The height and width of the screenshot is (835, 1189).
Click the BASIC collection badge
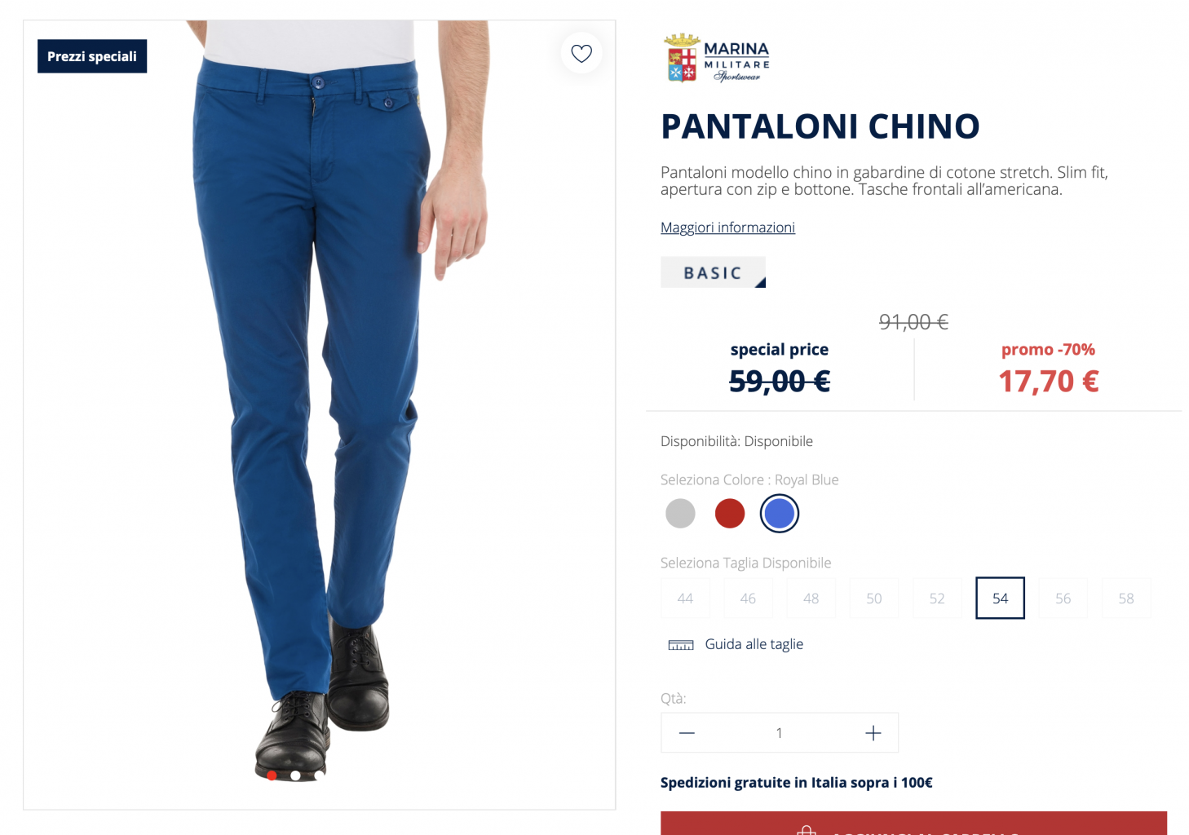[713, 272]
